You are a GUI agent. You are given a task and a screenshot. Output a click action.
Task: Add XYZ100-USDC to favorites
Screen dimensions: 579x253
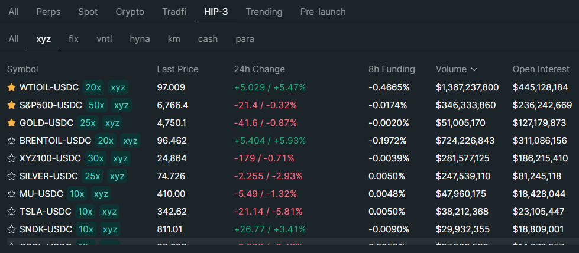(11, 158)
